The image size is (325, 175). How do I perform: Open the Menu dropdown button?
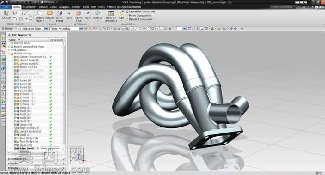pos(8,29)
